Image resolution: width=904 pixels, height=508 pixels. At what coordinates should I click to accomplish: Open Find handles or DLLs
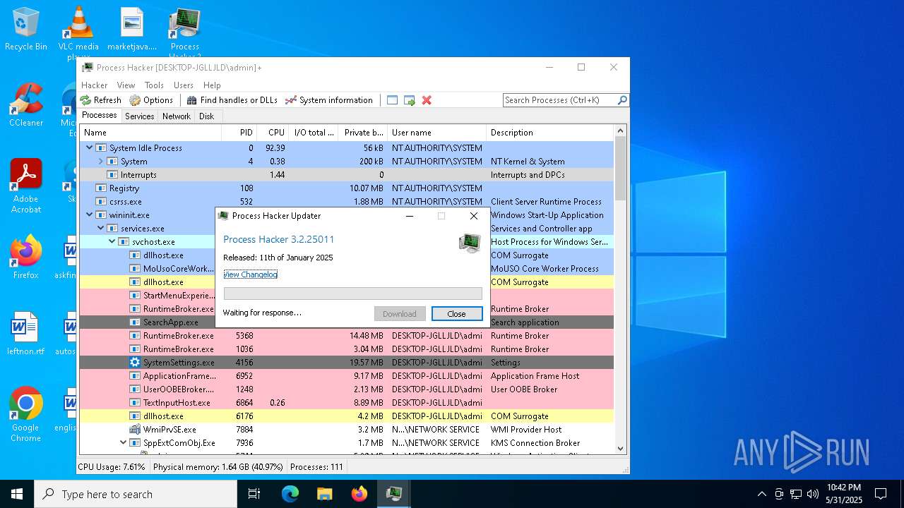[x=232, y=100]
